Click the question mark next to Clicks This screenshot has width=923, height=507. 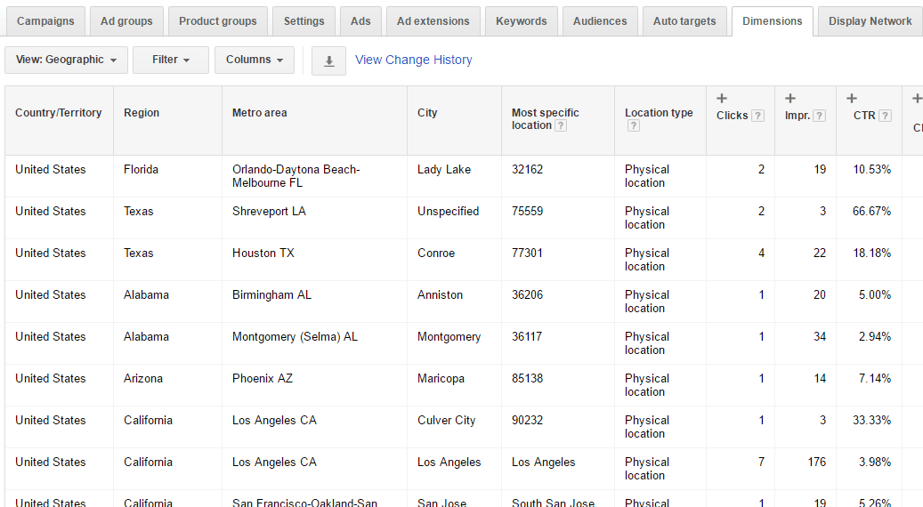(757, 116)
